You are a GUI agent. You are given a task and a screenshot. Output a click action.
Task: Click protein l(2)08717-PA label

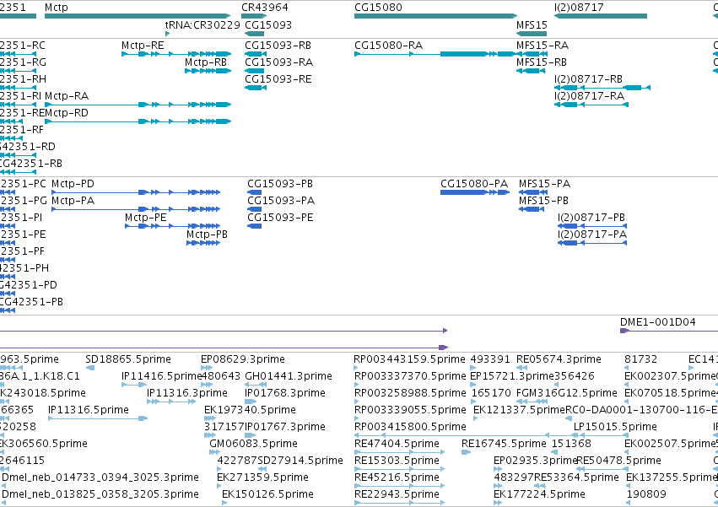pyautogui.click(x=592, y=235)
